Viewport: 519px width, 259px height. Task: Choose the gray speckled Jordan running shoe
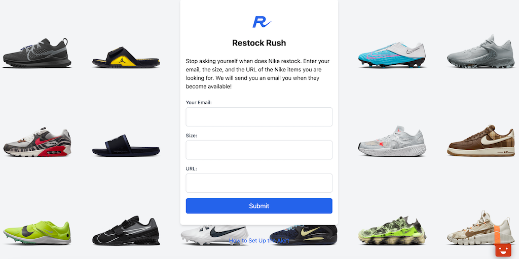tap(392, 141)
